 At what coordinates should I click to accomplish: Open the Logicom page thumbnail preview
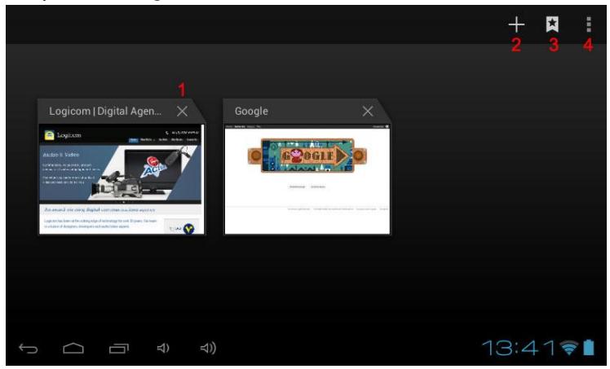point(121,179)
